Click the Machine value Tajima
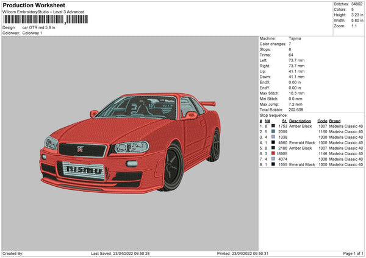 pos(295,38)
